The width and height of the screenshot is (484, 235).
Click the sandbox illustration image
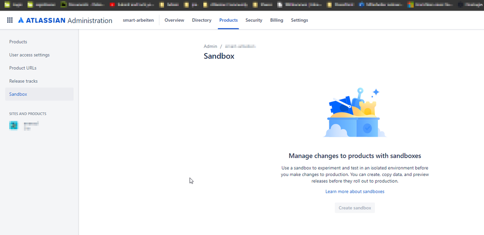[x=355, y=113]
